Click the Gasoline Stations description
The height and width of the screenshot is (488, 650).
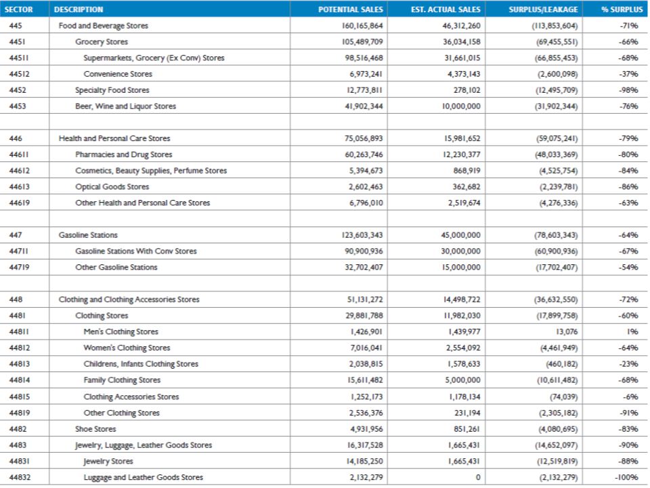point(88,235)
